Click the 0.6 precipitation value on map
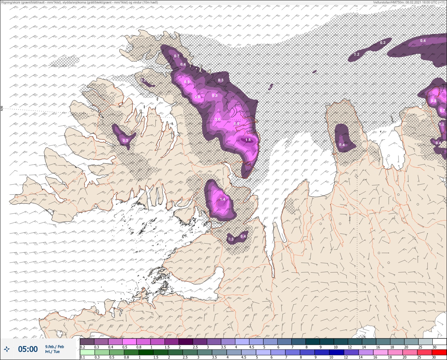 (218, 119)
